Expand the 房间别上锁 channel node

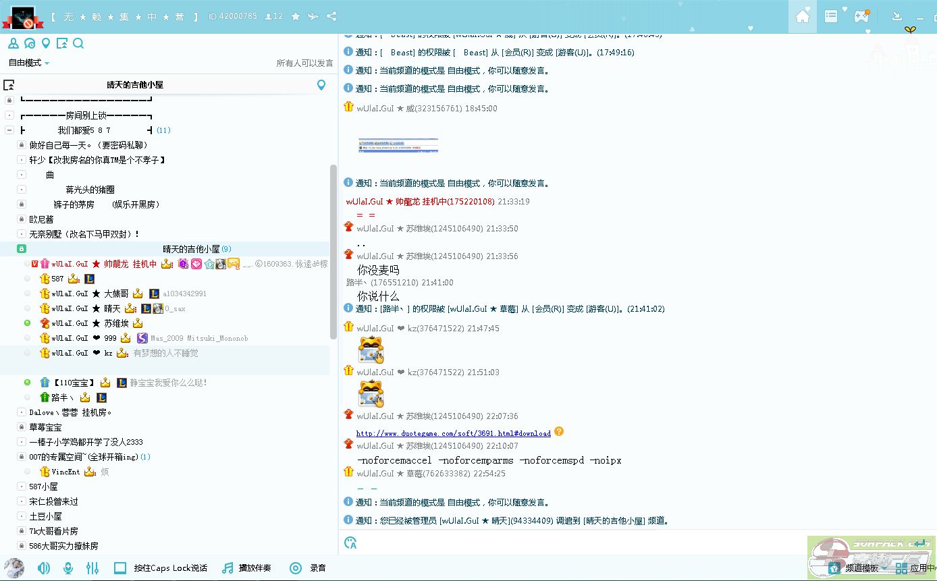pyautogui.click(x=9, y=115)
